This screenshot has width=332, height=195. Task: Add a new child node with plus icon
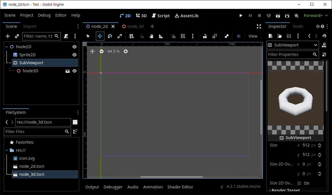(x=8, y=36)
